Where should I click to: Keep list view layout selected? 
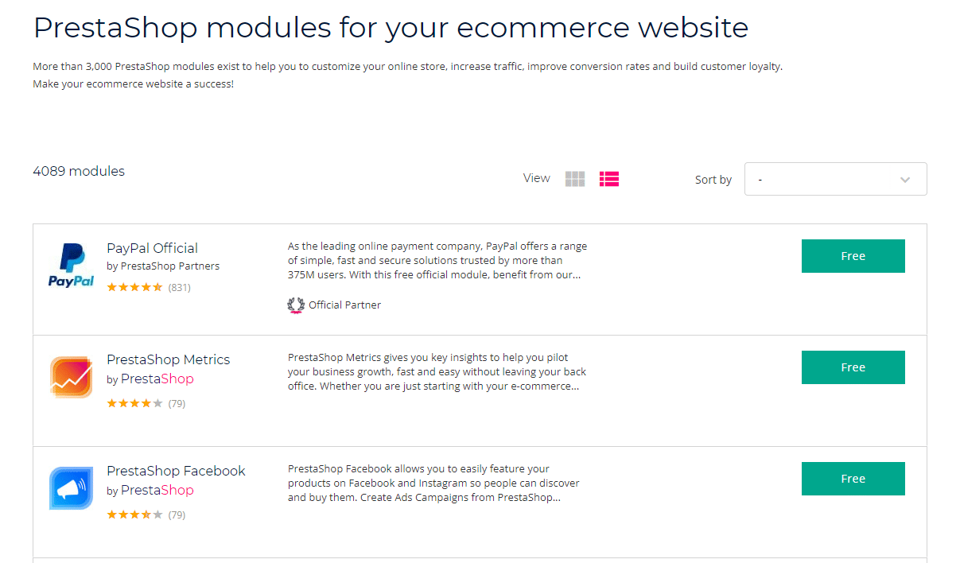tap(608, 179)
